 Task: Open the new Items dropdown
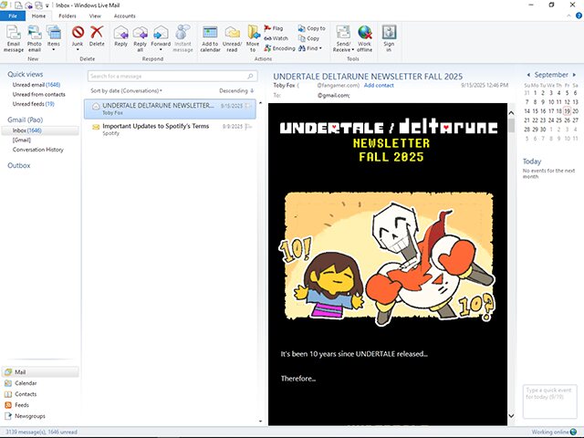pyautogui.click(x=53, y=38)
